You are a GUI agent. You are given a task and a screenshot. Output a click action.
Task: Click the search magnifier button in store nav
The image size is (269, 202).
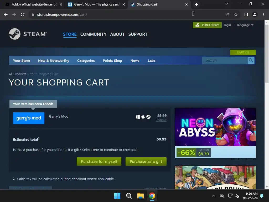point(251,60)
